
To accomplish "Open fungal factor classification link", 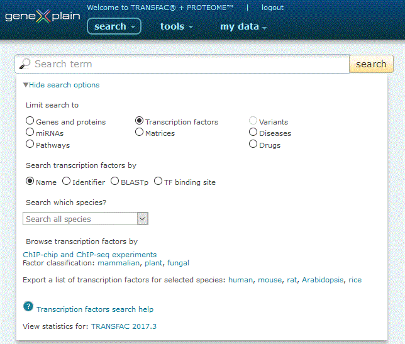I will (x=178, y=263).
